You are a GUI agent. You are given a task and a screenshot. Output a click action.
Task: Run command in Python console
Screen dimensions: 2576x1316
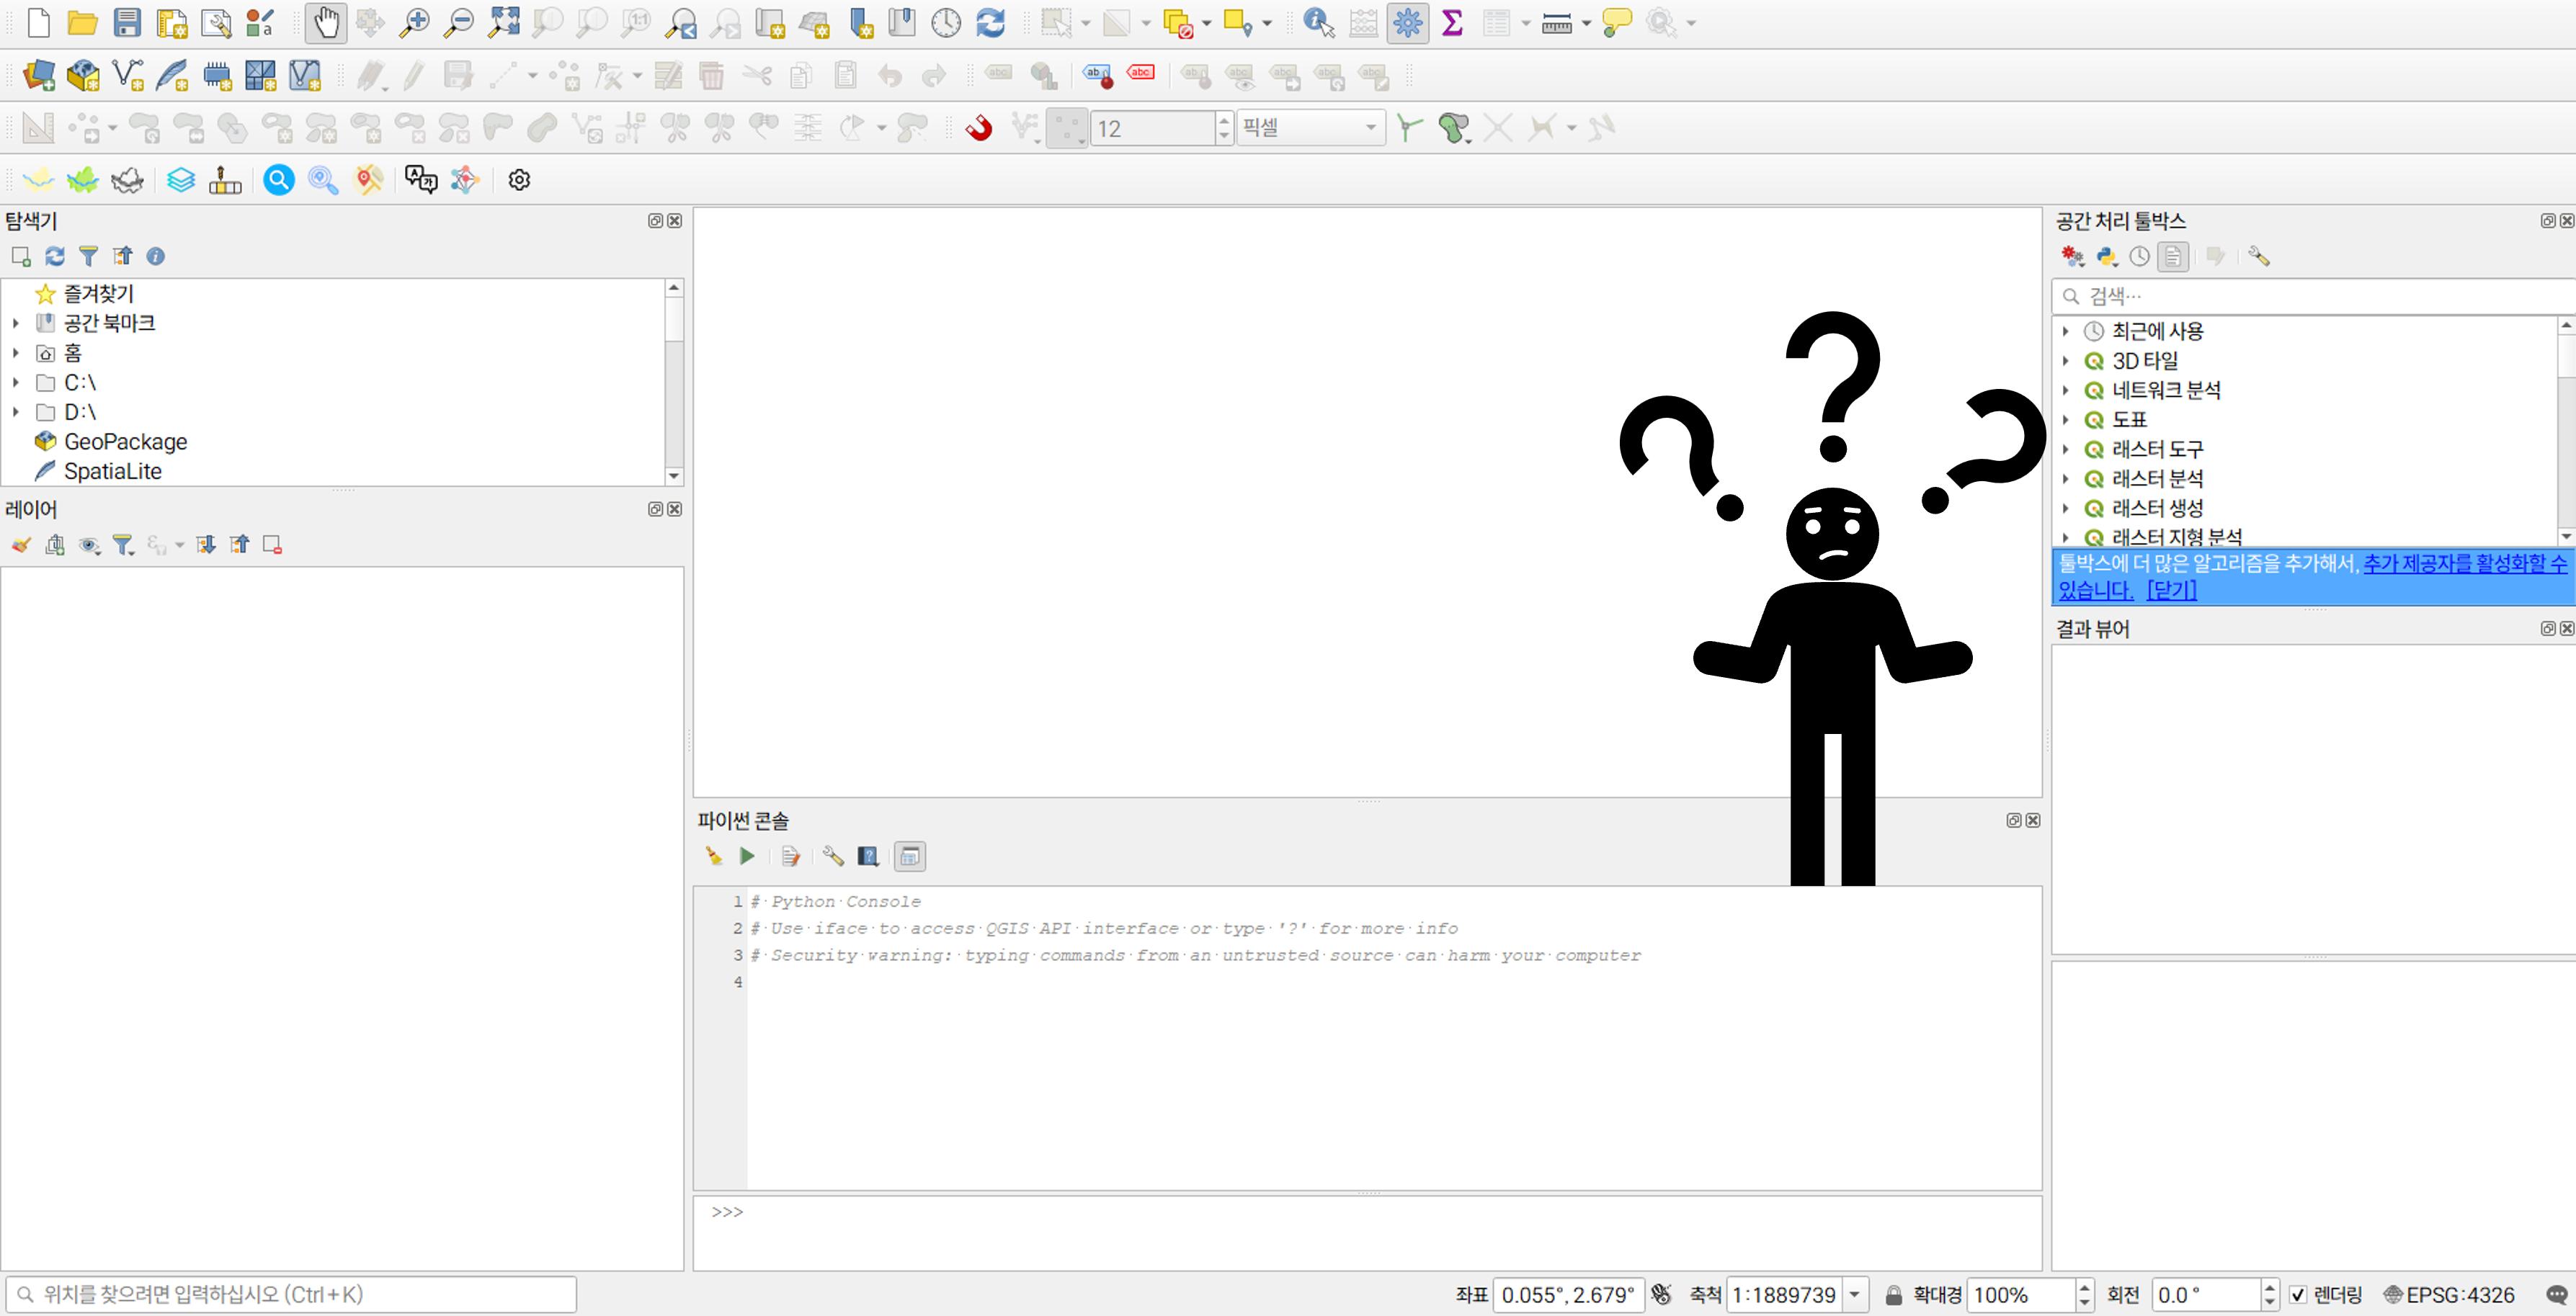coord(747,856)
